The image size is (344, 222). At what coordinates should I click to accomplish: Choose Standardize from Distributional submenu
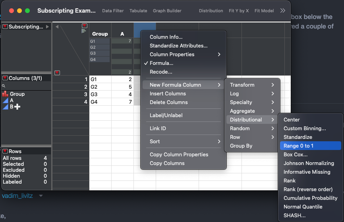click(x=298, y=137)
